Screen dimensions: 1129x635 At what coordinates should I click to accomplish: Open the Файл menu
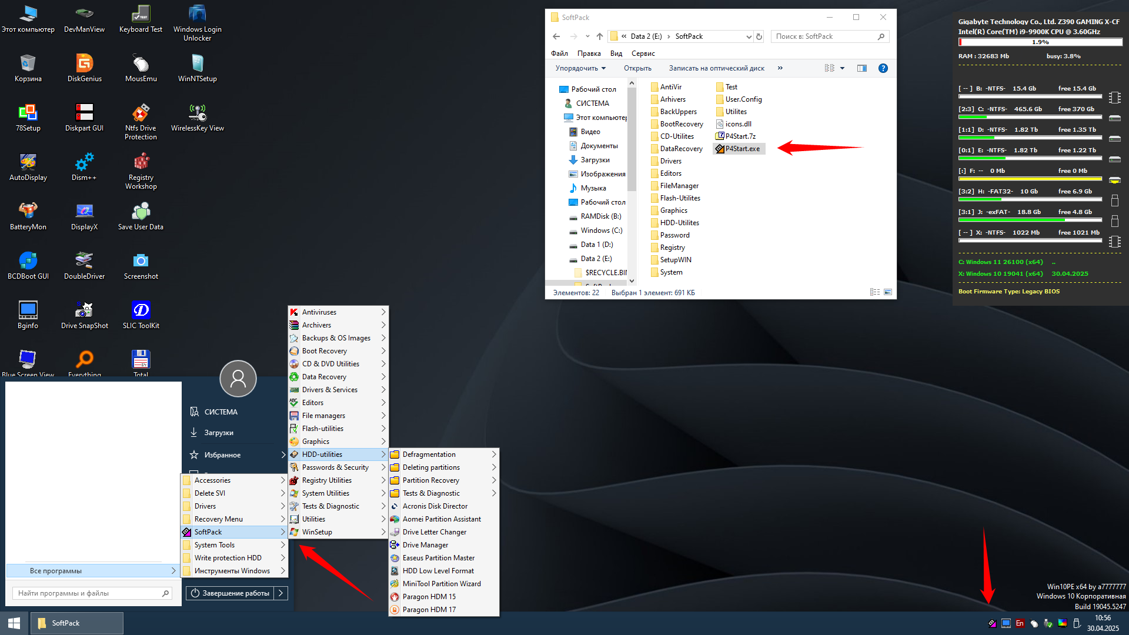click(x=559, y=54)
